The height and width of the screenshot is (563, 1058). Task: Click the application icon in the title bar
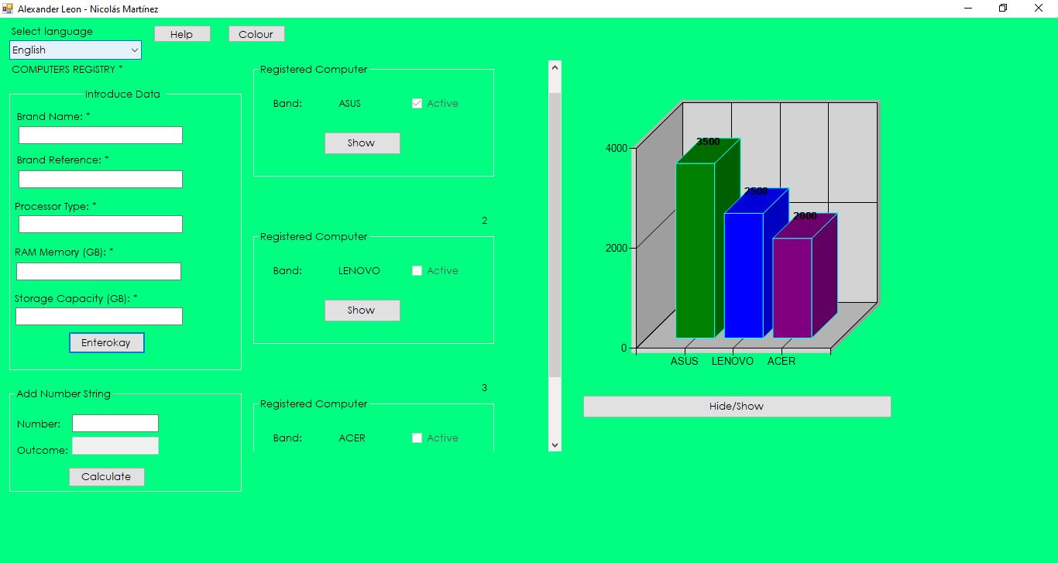pyautogui.click(x=8, y=8)
